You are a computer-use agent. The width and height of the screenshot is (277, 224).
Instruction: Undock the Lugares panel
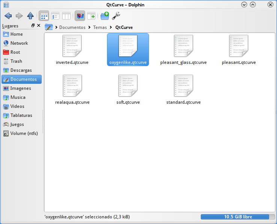(x=33, y=26)
